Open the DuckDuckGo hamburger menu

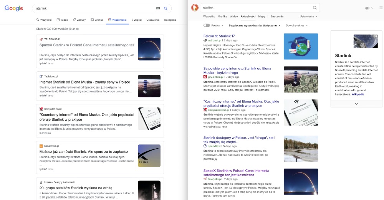(381, 8)
